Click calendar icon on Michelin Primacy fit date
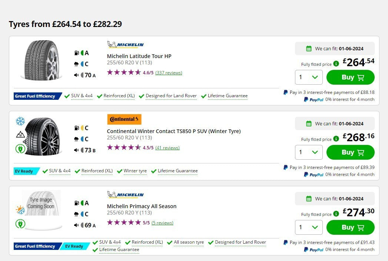The height and width of the screenshot is (261, 388). tap(309, 199)
